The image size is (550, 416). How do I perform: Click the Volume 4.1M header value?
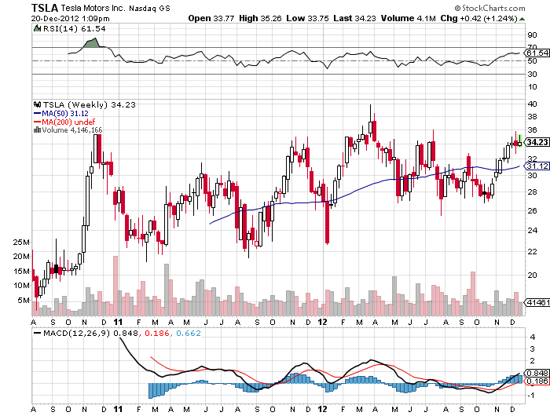tap(409, 18)
